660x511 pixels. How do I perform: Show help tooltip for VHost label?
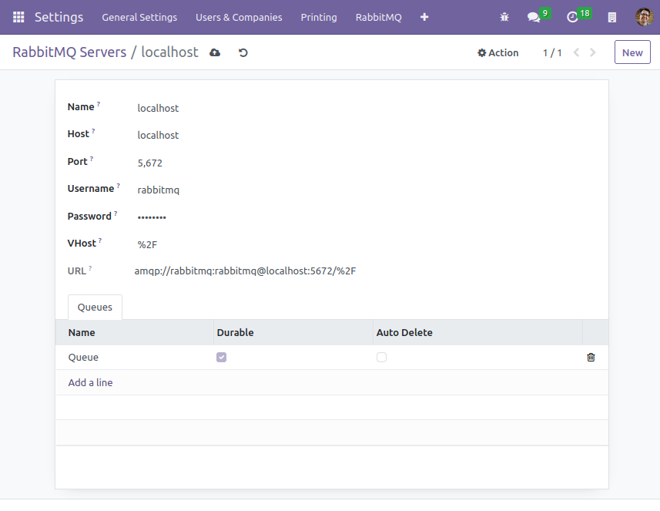pos(100,240)
